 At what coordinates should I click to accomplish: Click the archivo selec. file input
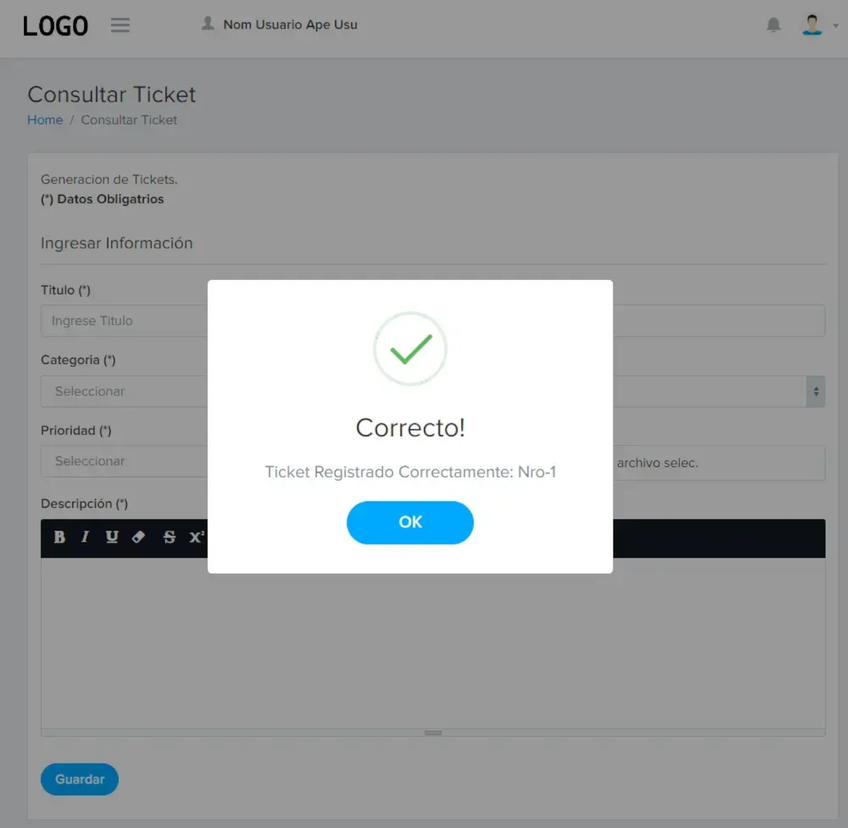pos(719,463)
